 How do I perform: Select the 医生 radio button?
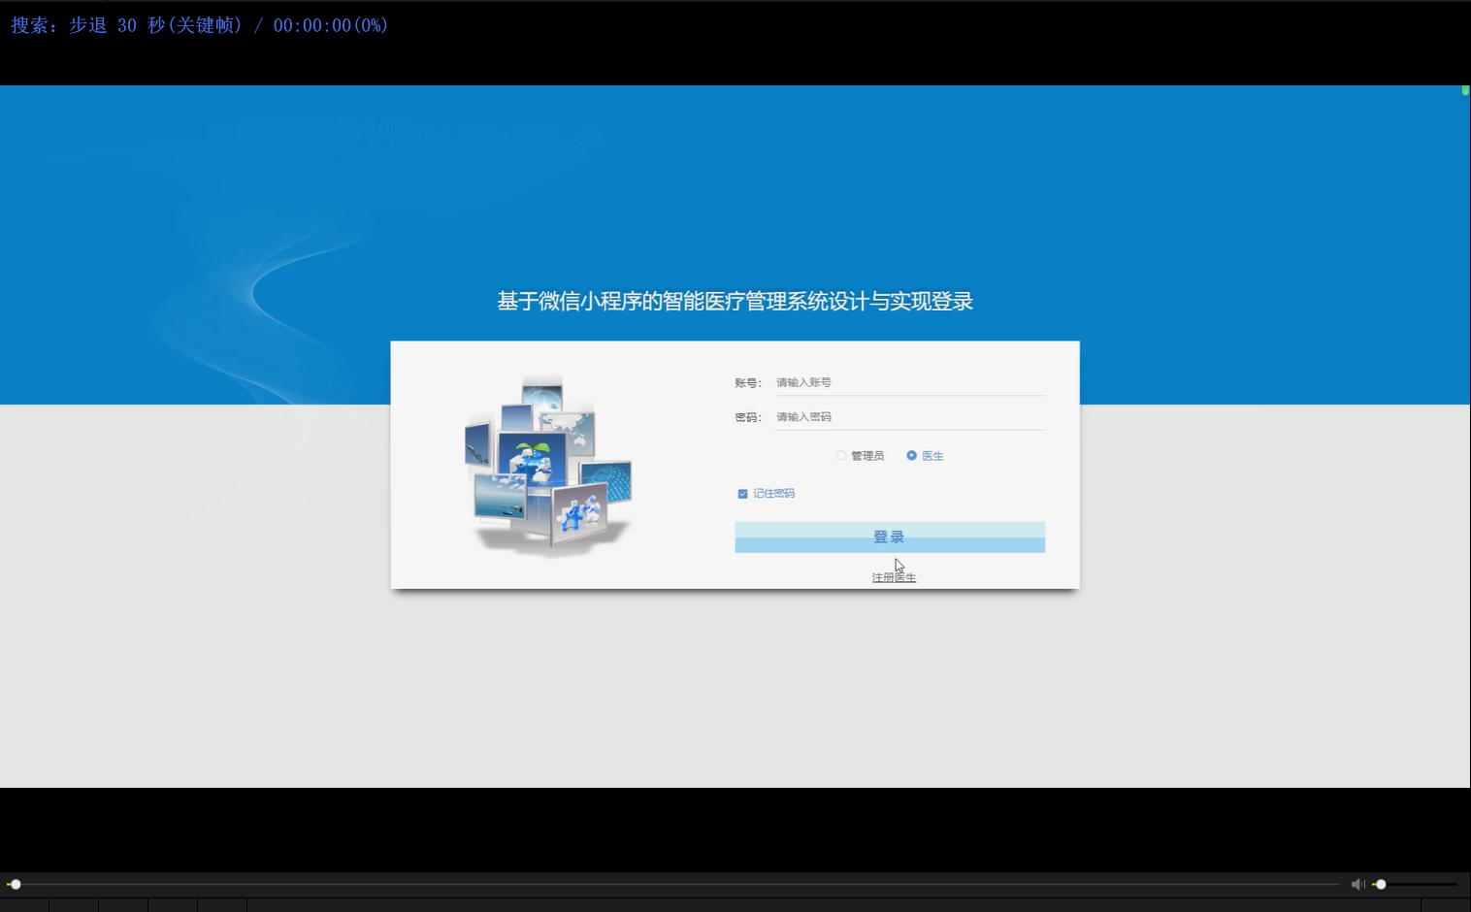point(911,455)
